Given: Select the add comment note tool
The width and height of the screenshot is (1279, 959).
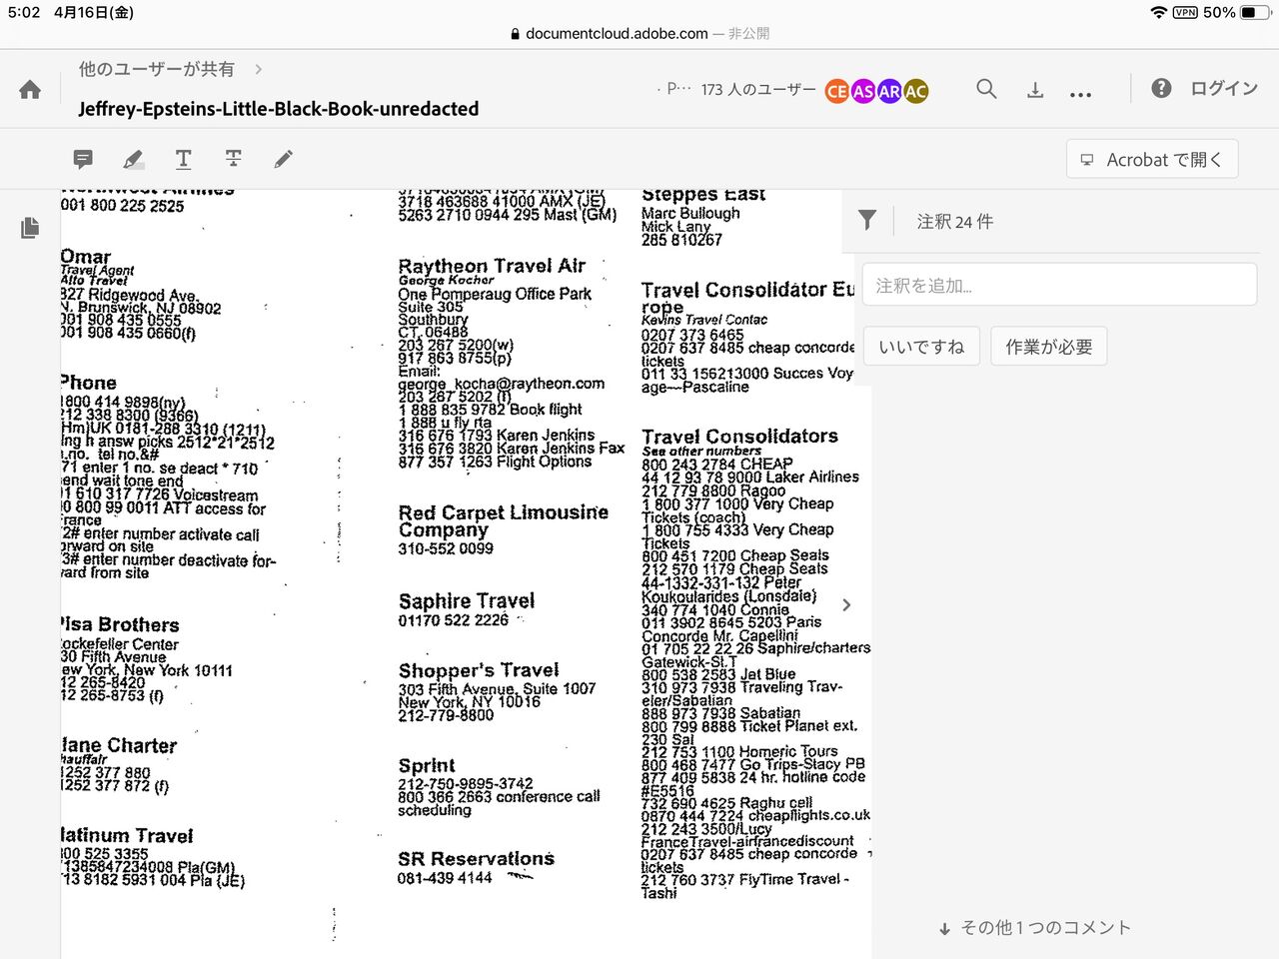Looking at the screenshot, I should 83,159.
